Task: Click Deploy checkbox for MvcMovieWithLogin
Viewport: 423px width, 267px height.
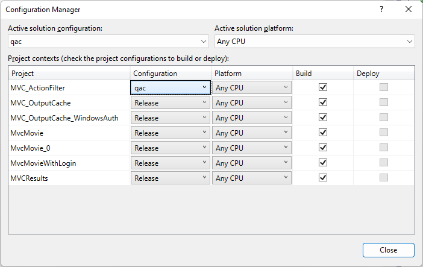Action: click(384, 163)
